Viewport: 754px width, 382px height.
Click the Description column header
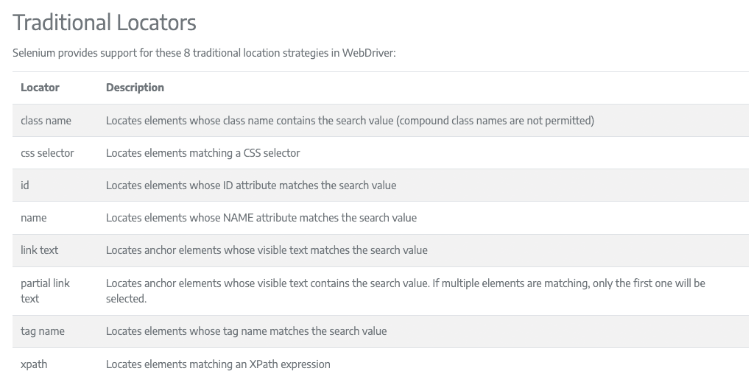point(135,88)
